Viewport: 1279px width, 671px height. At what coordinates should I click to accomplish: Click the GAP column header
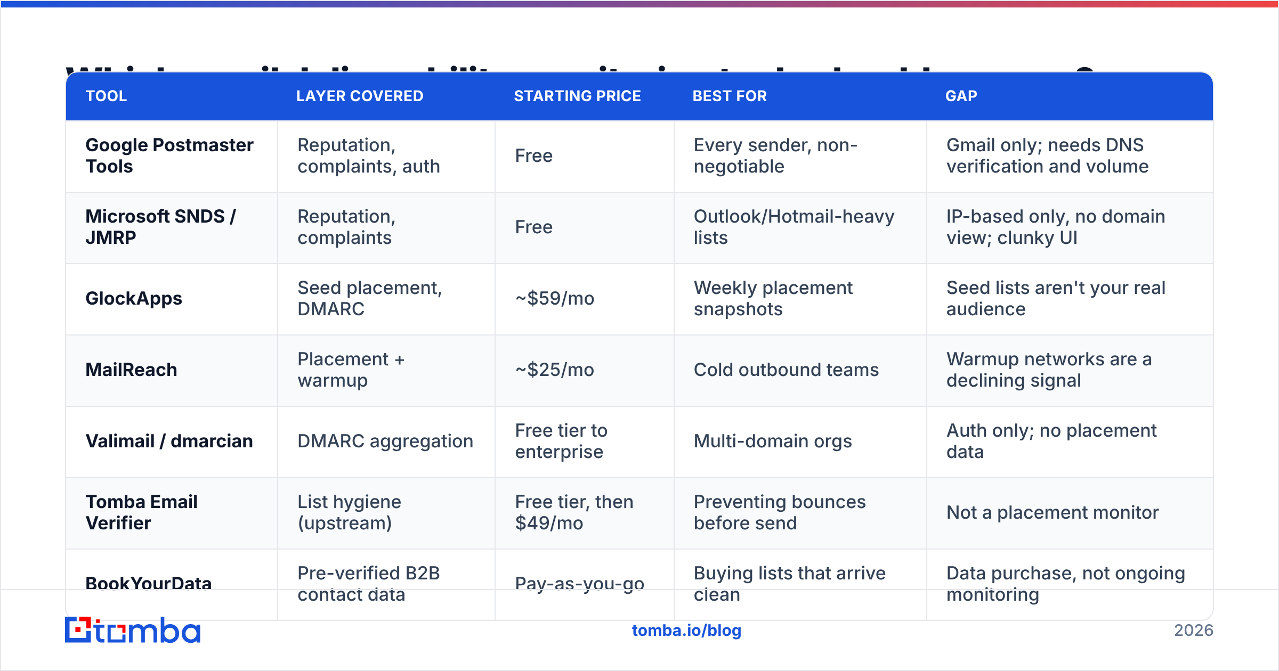[x=961, y=96]
